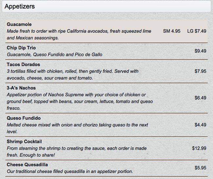Image resolution: width=213 pixels, height=179 pixels.
Task: Click the Cheese Quesadilla description text
Action: (x=70, y=171)
